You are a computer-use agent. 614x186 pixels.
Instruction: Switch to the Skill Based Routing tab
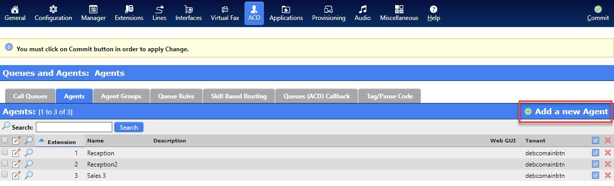coord(238,96)
